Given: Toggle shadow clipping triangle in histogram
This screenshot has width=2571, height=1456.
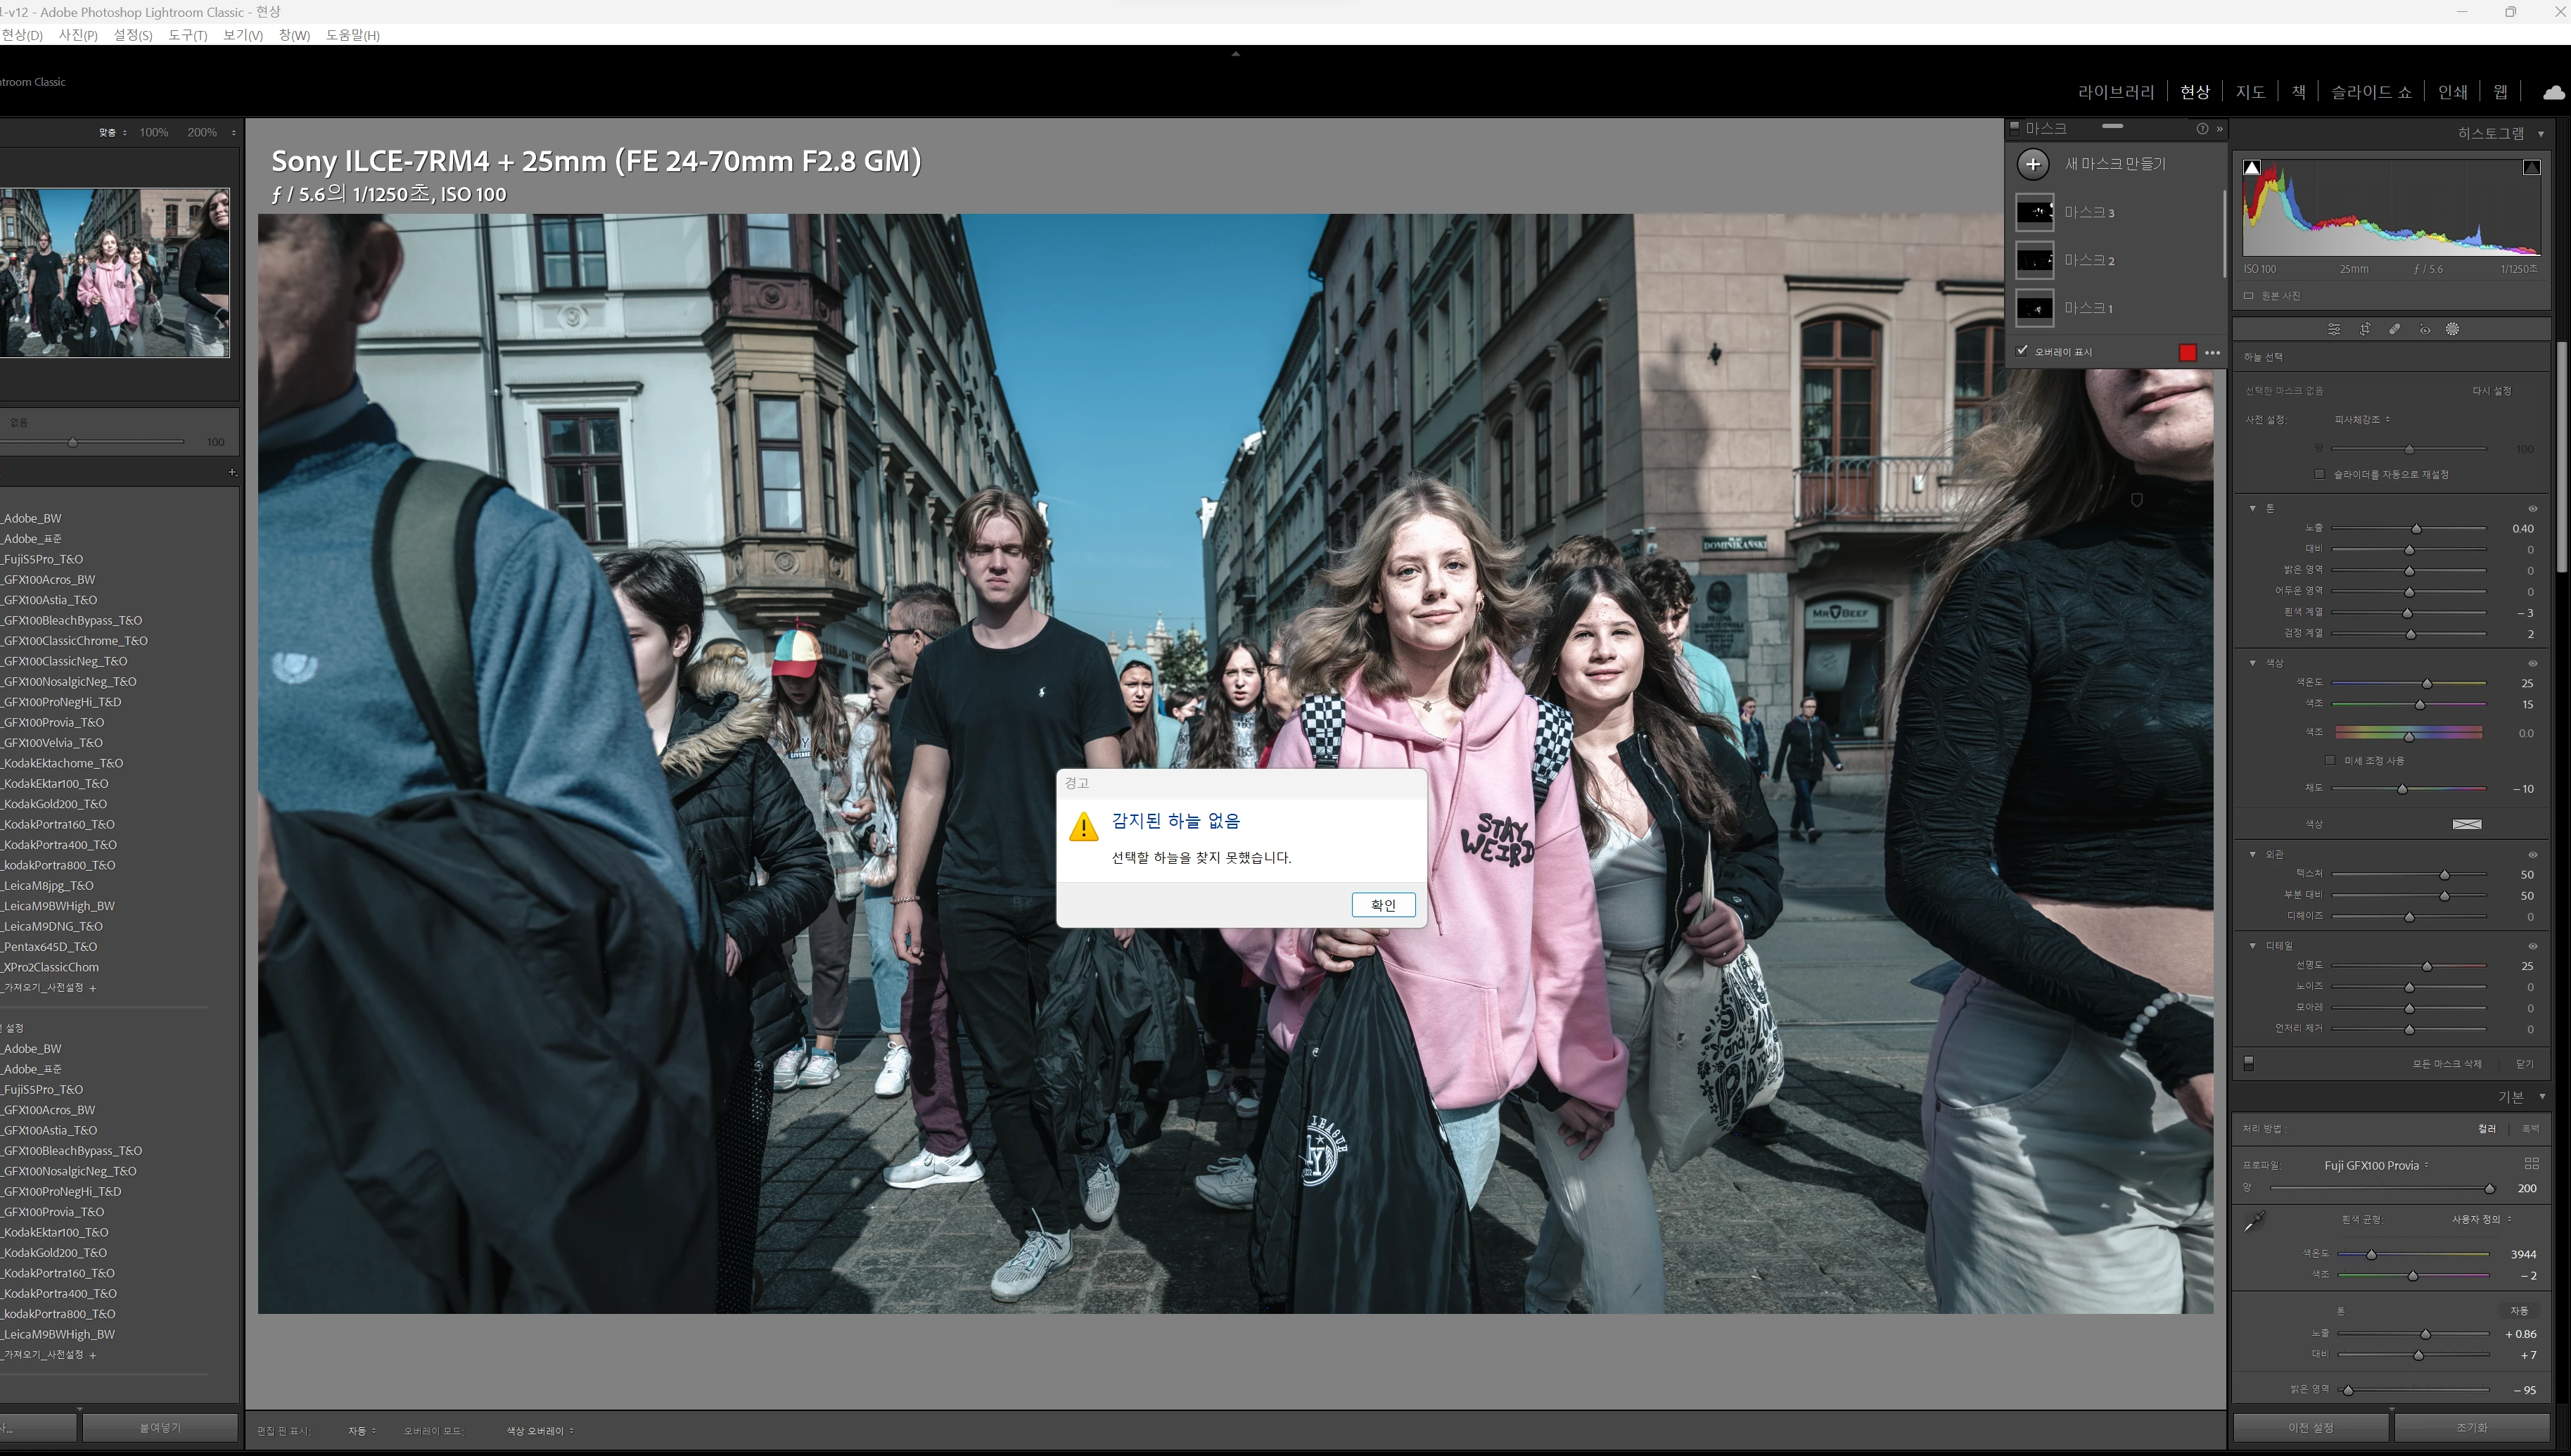Looking at the screenshot, I should (2252, 168).
